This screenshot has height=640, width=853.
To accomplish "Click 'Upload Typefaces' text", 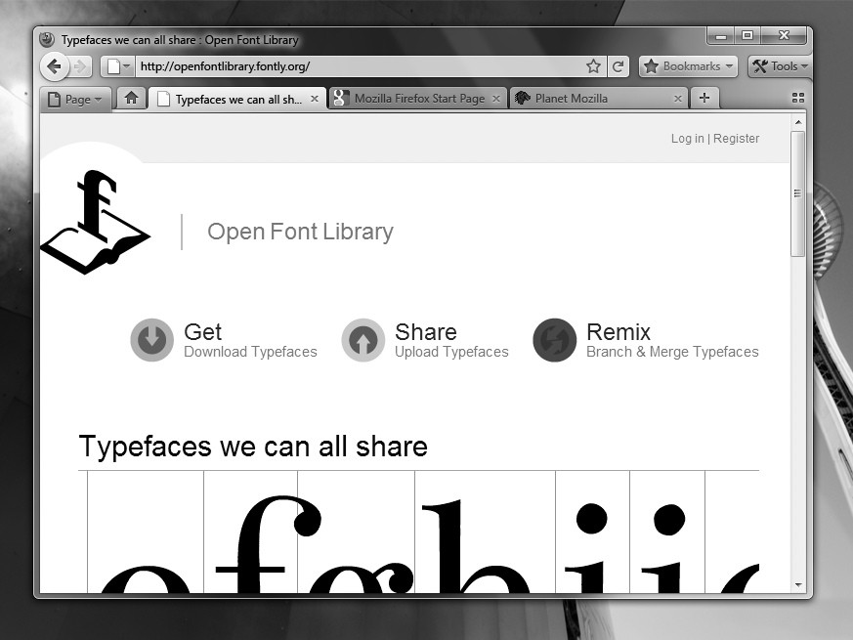I will click(x=451, y=352).
